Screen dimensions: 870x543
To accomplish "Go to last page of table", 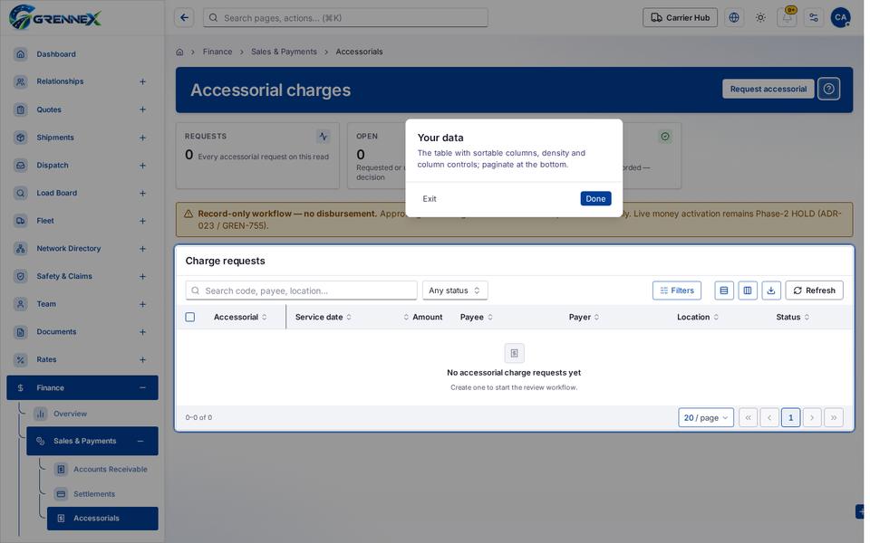I will [834, 418].
